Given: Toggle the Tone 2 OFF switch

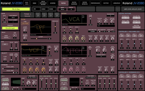Looking at the screenshot, I should click(44, 15).
